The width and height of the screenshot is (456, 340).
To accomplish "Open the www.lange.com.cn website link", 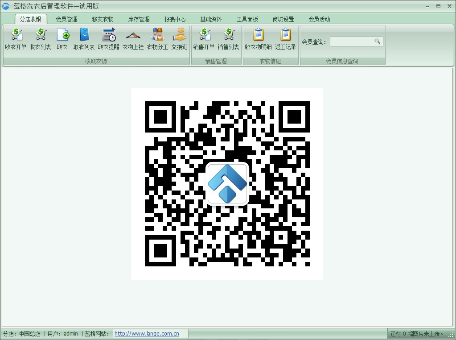I will coord(147,334).
